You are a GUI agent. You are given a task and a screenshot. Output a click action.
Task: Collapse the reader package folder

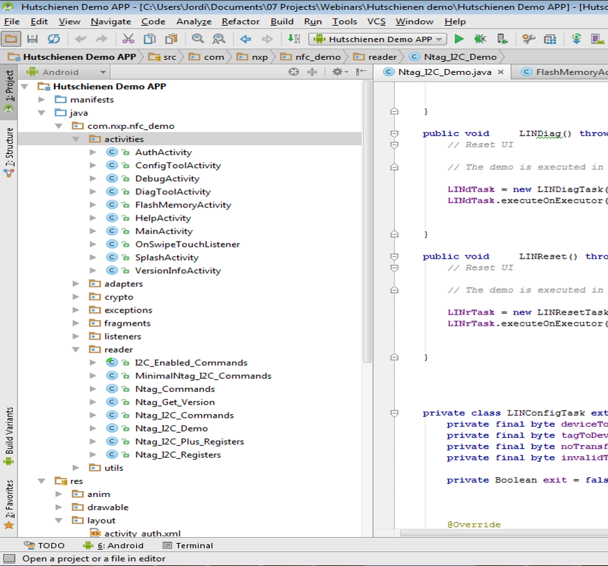[x=76, y=349]
